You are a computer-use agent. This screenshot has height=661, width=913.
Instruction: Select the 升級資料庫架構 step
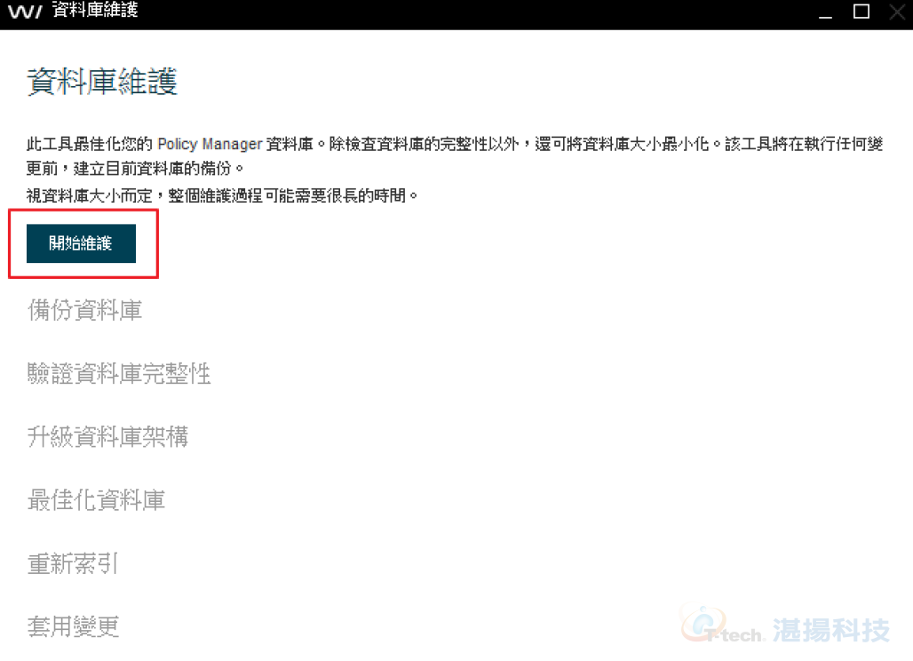107,437
